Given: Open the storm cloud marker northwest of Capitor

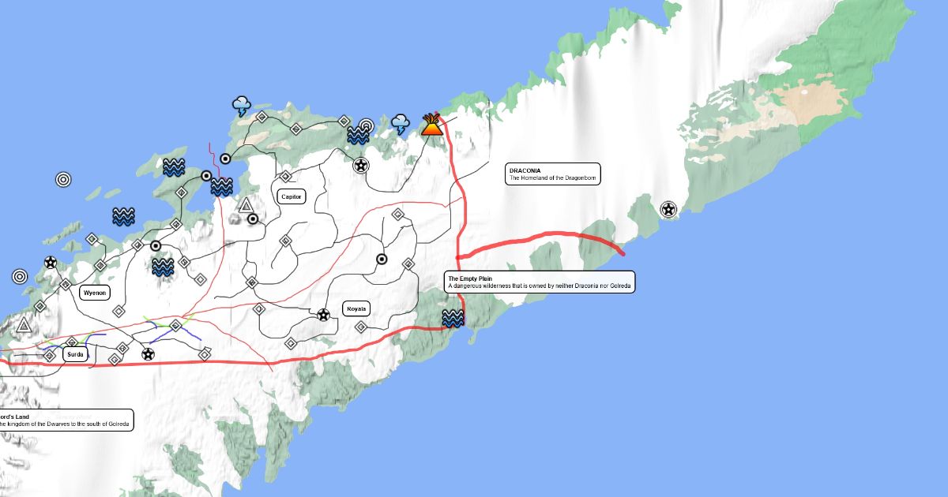Looking at the screenshot, I should click(241, 106).
